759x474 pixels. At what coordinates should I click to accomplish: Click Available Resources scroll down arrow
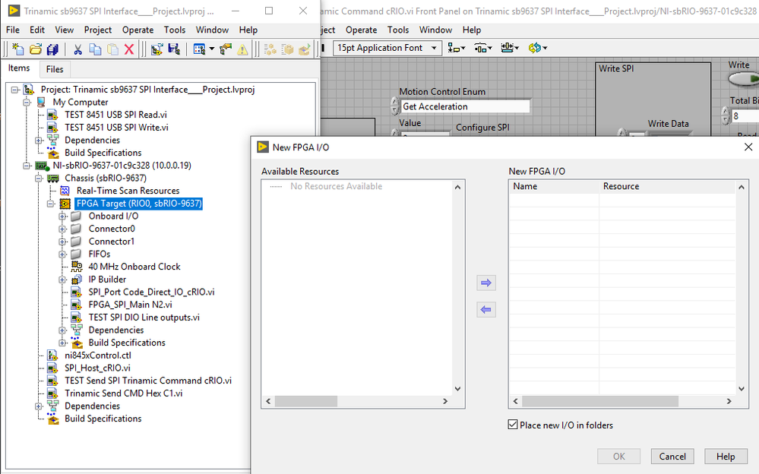(x=458, y=389)
